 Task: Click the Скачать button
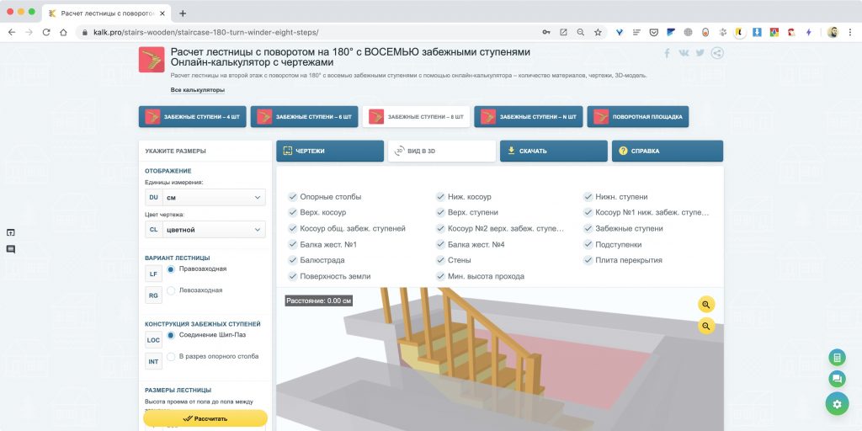point(554,151)
